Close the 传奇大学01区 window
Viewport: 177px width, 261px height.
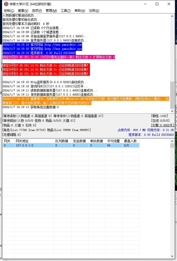[x=169, y=4]
